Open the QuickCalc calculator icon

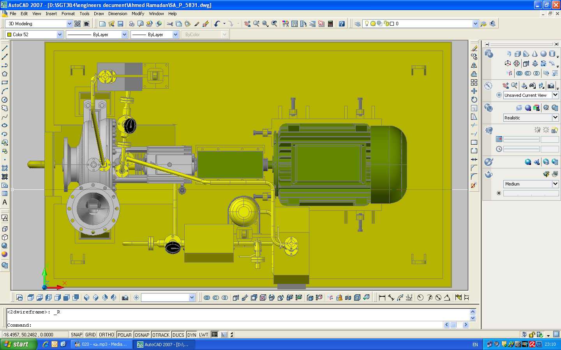tap(330, 24)
